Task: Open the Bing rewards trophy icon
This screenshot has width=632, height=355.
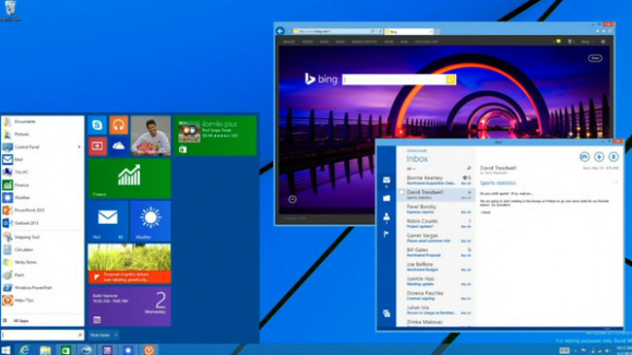Action: tap(571, 42)
